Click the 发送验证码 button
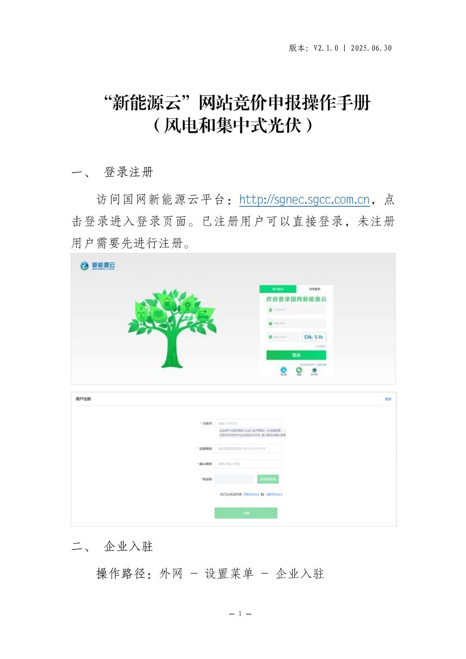466x659 pixels. point(268,479)
